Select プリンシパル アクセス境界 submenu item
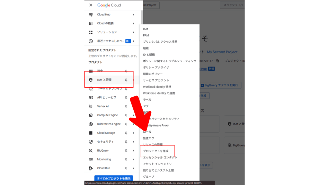This screenshot has height=185, width=329. 160,42
